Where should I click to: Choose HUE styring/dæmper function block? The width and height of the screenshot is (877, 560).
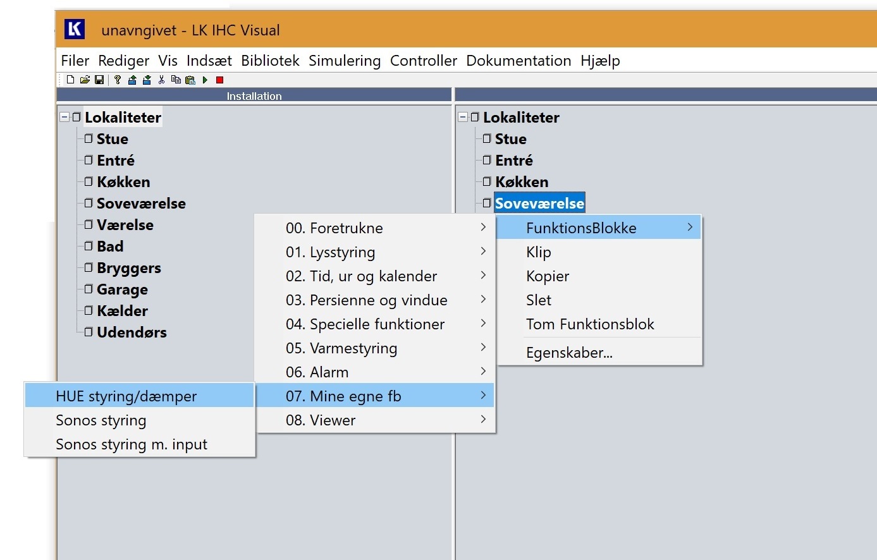click(x=140, y=396)
